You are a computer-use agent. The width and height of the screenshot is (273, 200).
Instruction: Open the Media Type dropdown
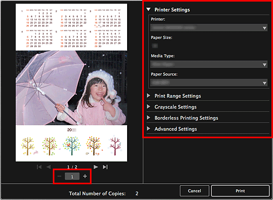209,64
